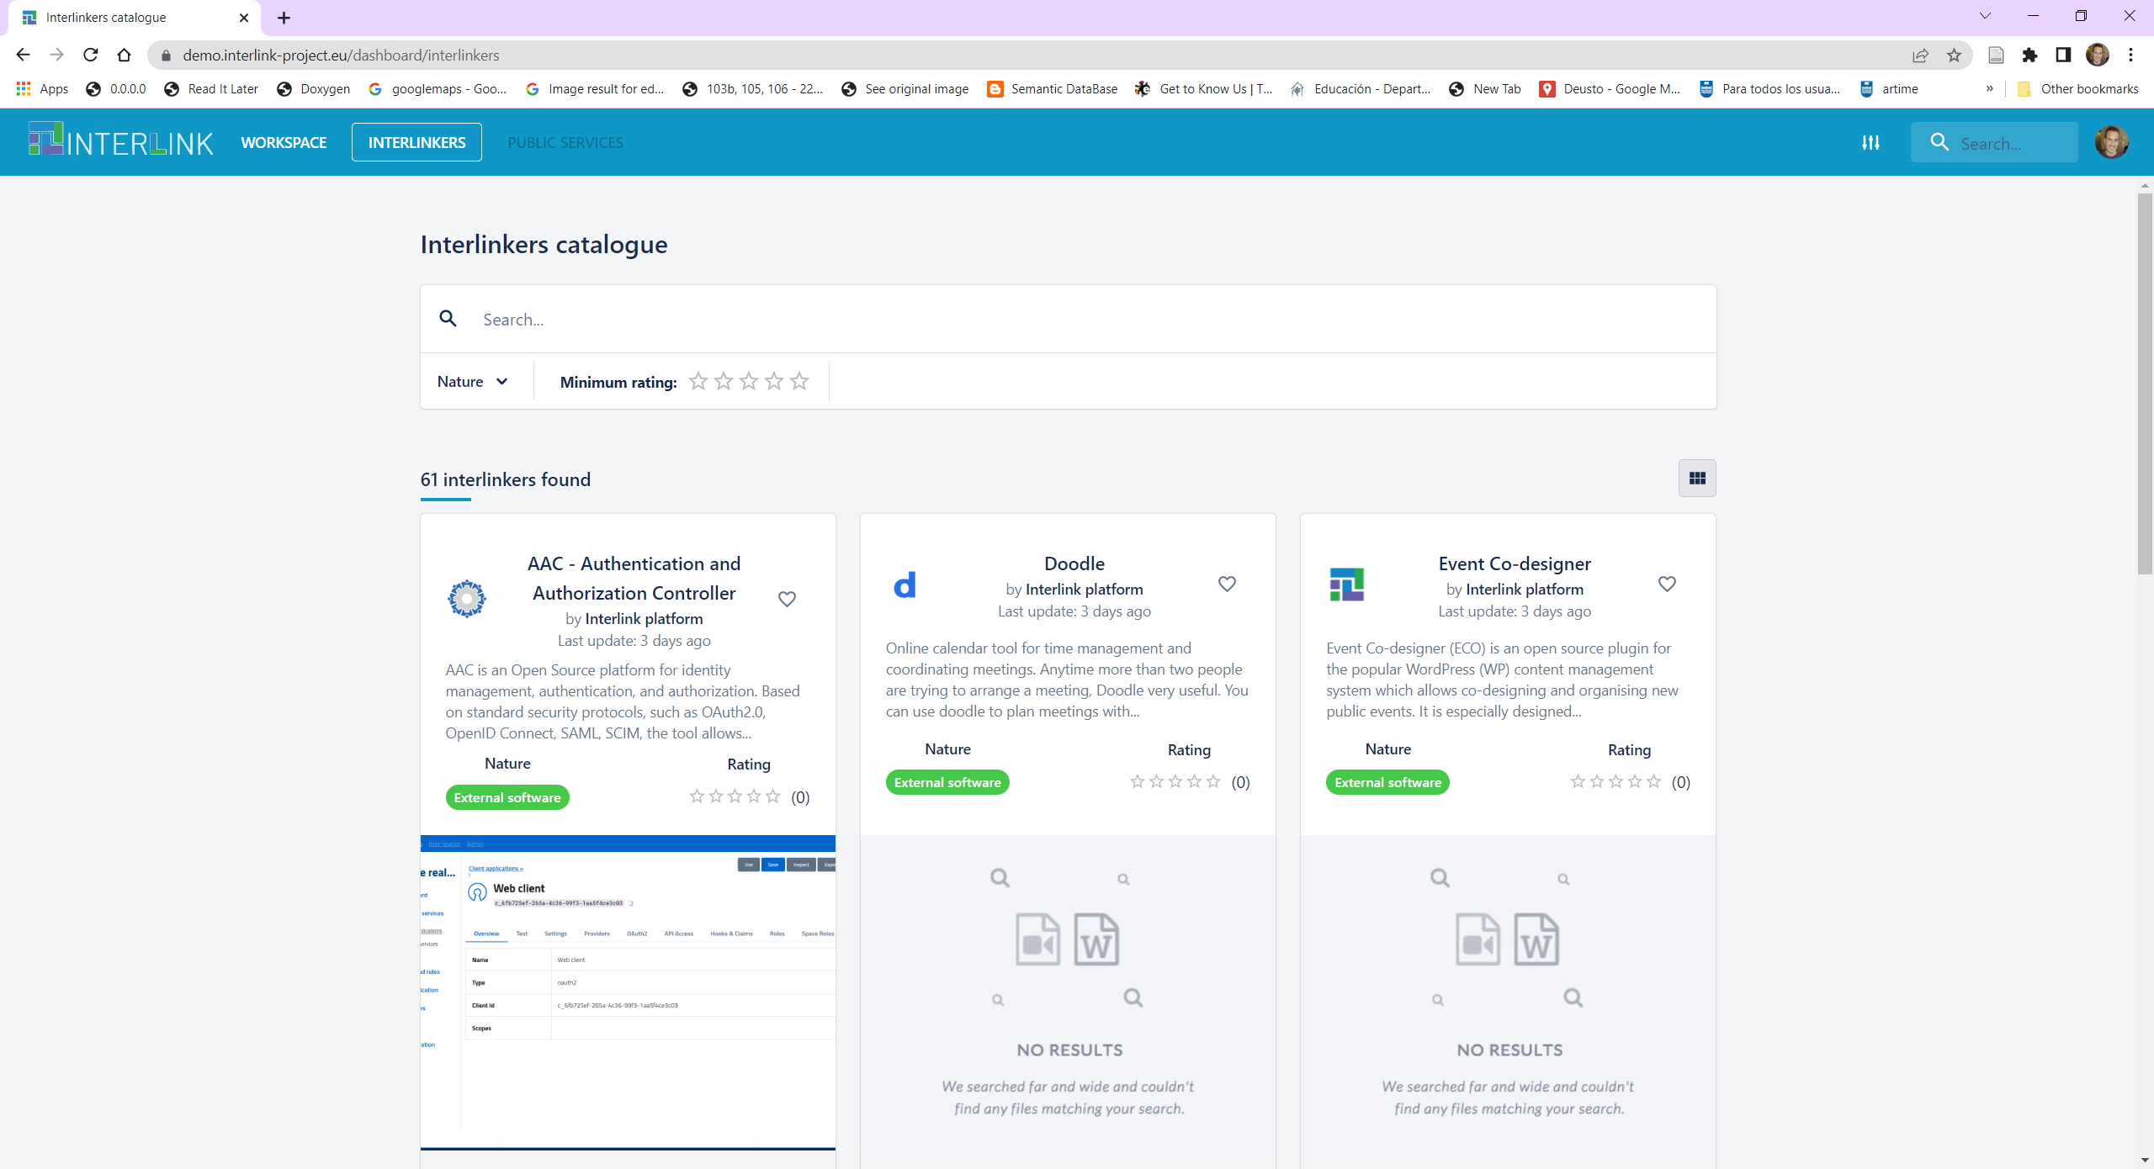
Task: Open the Deusto - Google Maps bookmark
Action: (1610, 89)
